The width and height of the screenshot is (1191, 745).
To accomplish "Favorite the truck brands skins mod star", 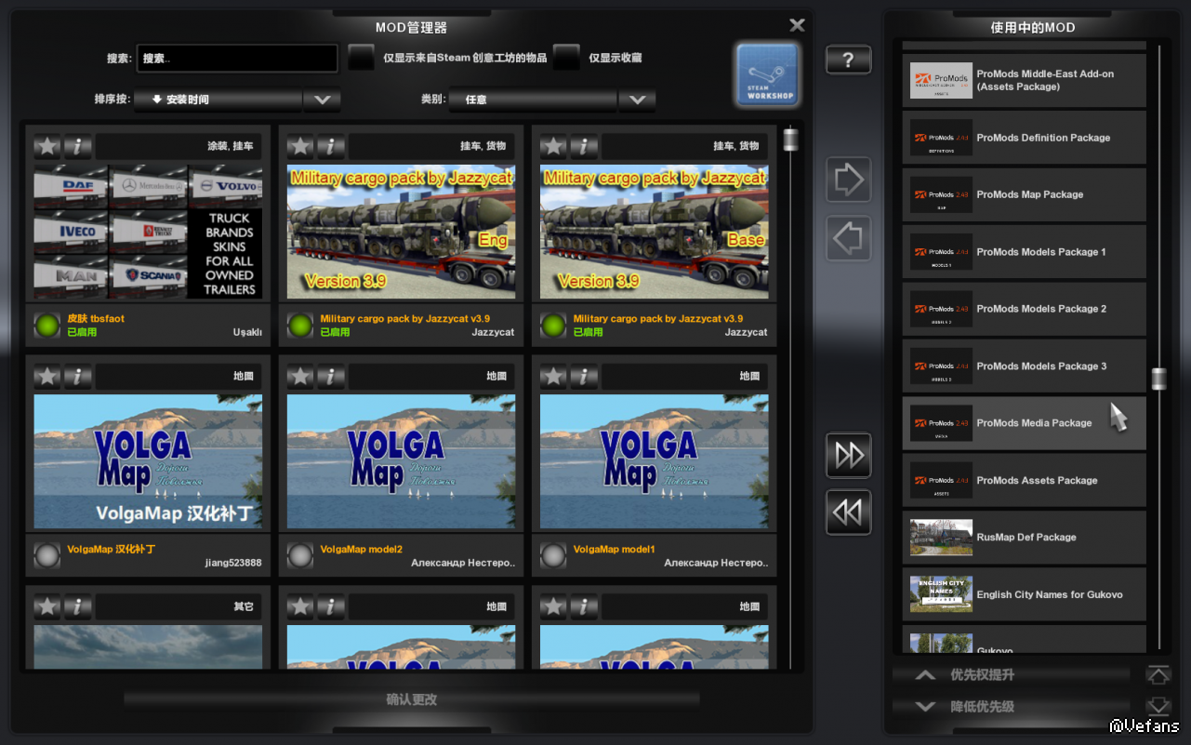I will (x=47, y=146).
